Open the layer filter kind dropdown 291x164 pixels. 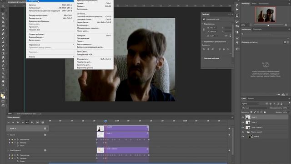[251, 103]
